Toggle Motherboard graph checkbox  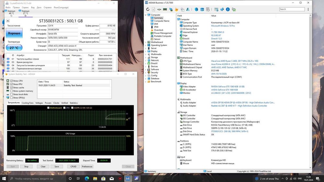tap(48, 108)
